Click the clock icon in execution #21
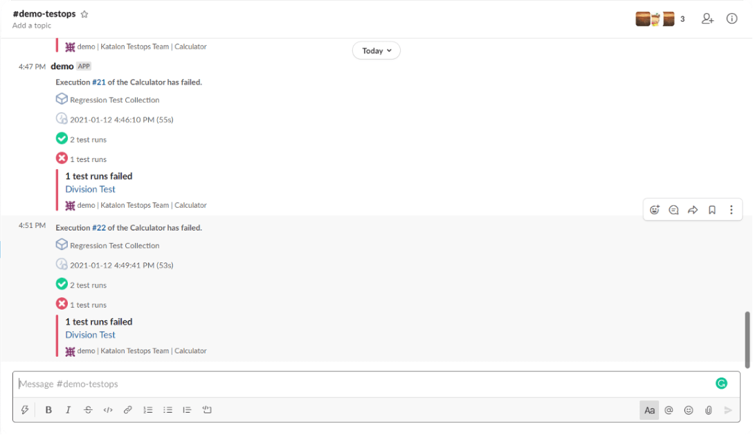The width and height of the screenshot is (753, 435). tap(62, 118)
